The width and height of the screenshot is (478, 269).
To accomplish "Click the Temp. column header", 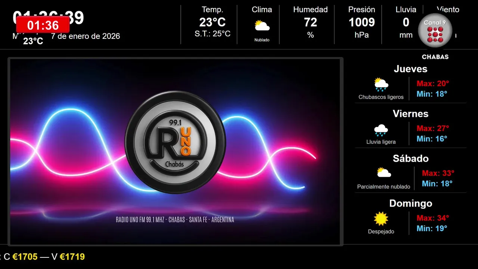I will click(x=212, y=10).
